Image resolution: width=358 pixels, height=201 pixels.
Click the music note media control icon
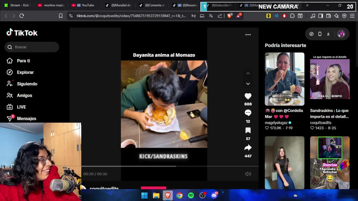[313, 16]
